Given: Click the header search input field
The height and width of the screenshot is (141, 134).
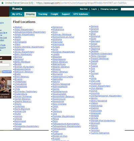Looking at the screenshot, I should point(127,9).
